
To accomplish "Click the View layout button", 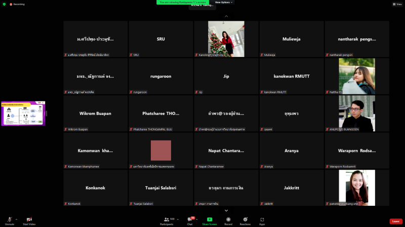I will [x=396, y=4].
